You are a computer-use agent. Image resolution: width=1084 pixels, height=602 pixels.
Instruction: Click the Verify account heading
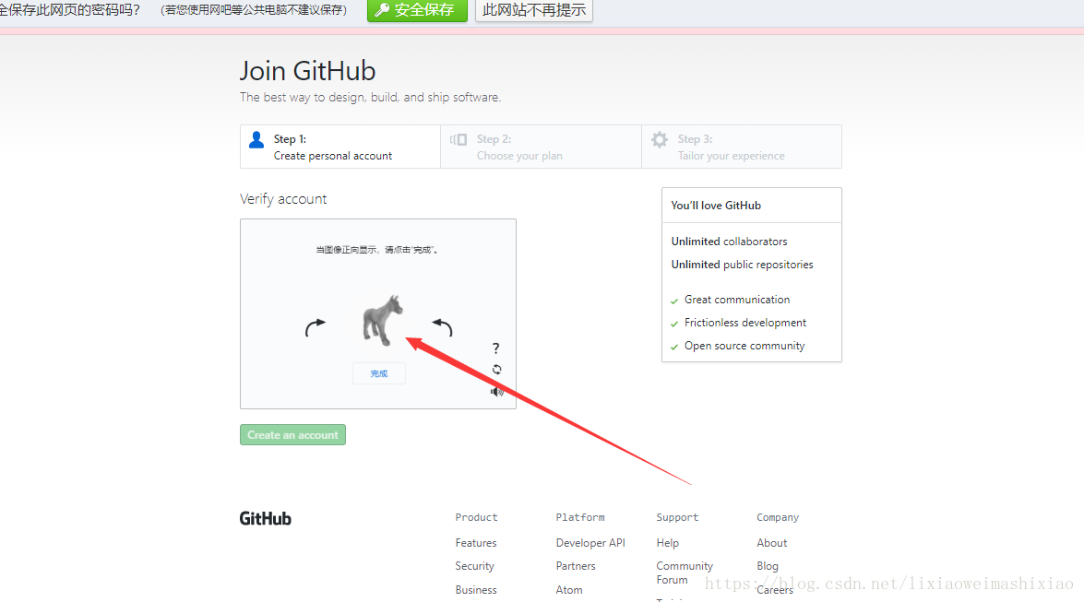pyautogui.click(x=283, y=199)
